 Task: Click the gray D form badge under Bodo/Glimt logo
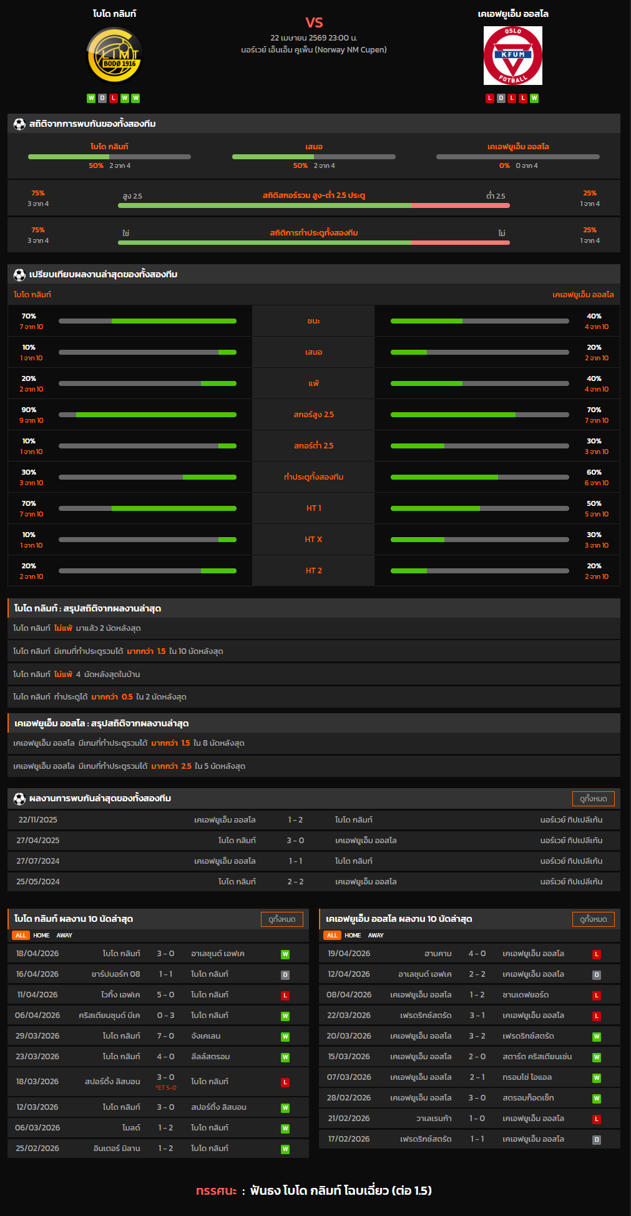coord(102,98)
